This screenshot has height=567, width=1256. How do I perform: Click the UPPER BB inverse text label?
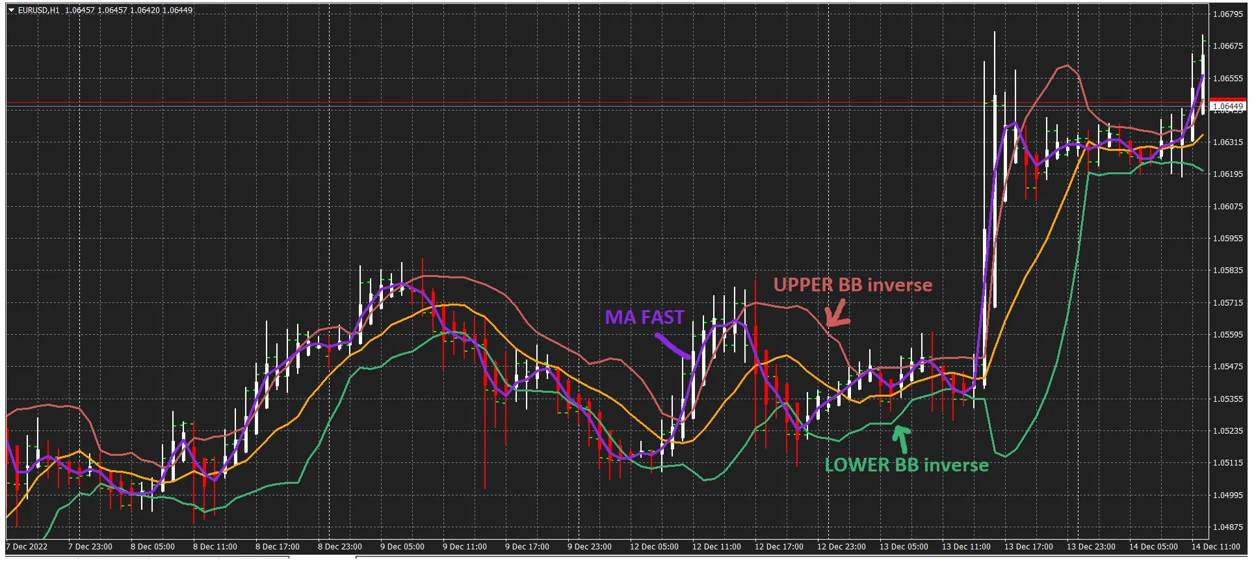[852, 285]
